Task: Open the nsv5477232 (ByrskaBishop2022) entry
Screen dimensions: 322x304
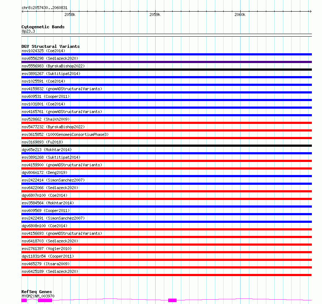Action: 53,127
